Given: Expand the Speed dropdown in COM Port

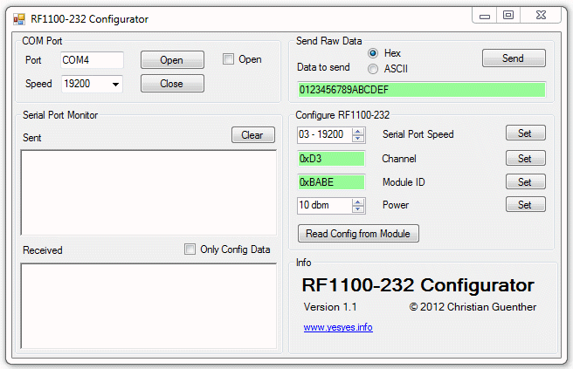Looking at the screenshot, I should 115,85.
